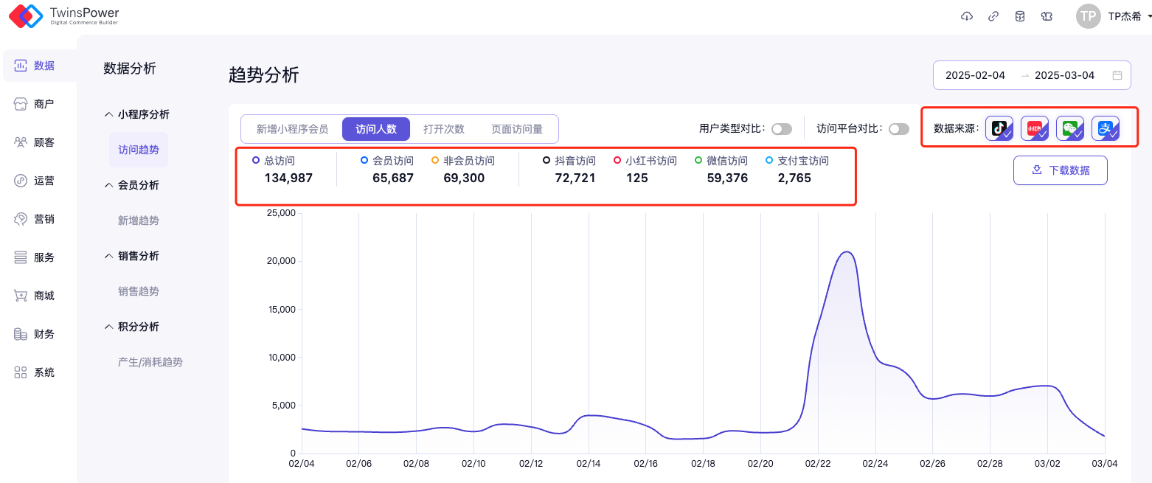Click the 2025-02-04 start date field
This screenshot has width=1152, height=483.
tap(975, 75)
